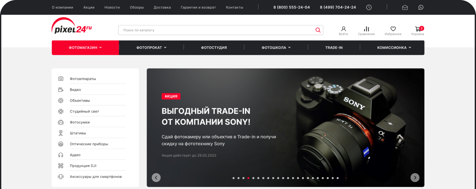Click the Войти user profile icon
Viewport: 476px width, 189px height.
coord(343,29)
